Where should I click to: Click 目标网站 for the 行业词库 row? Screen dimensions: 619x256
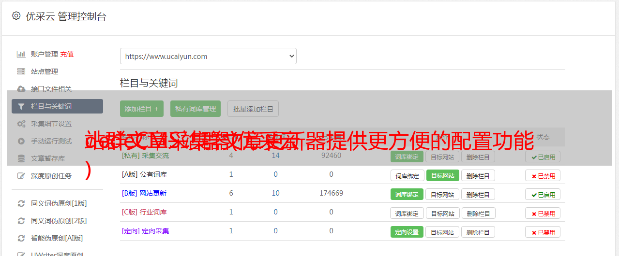point(443,213)
